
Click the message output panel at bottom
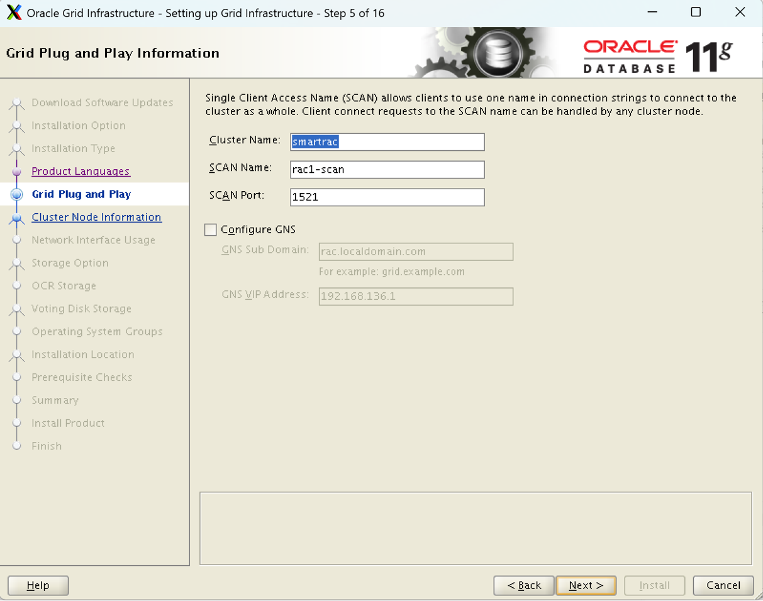tap(476, 528)
